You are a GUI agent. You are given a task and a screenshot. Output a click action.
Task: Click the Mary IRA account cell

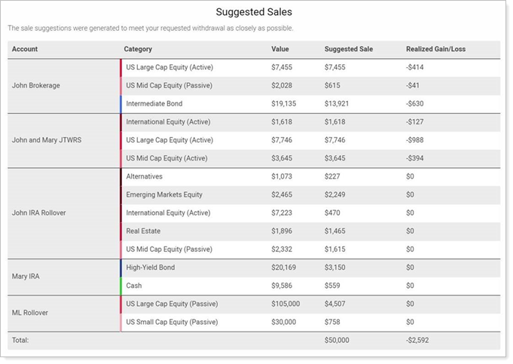point(28,277)
